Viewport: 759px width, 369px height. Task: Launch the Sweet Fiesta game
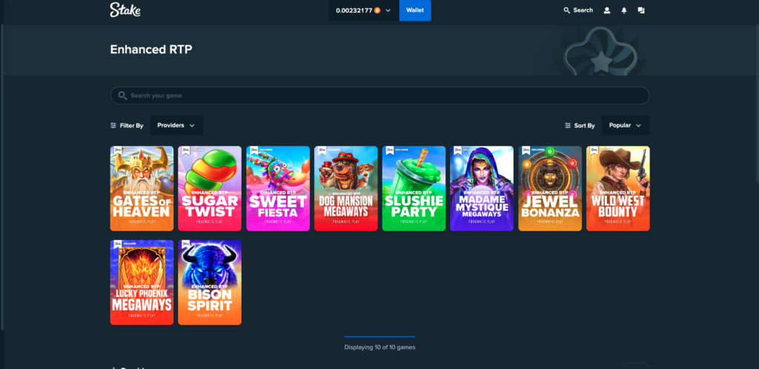tap(278, 189)
